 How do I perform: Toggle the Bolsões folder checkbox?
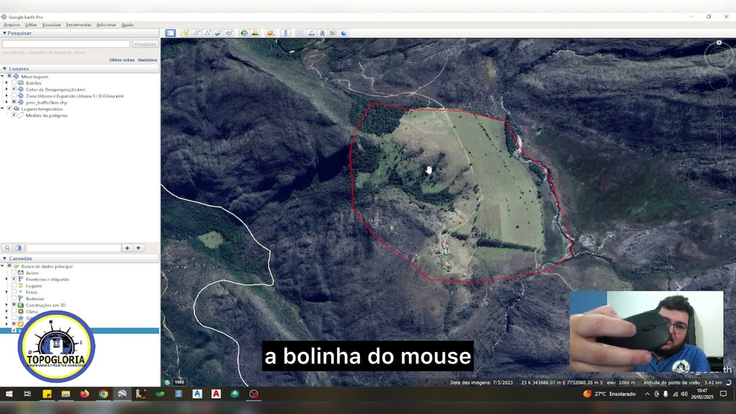click(14, 83)
